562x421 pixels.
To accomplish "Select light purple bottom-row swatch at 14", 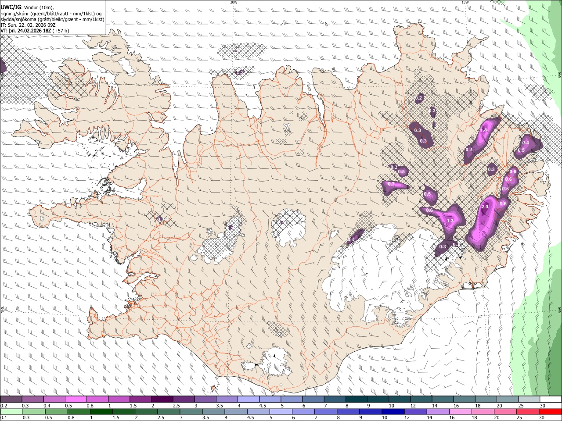I will [437, 412].
